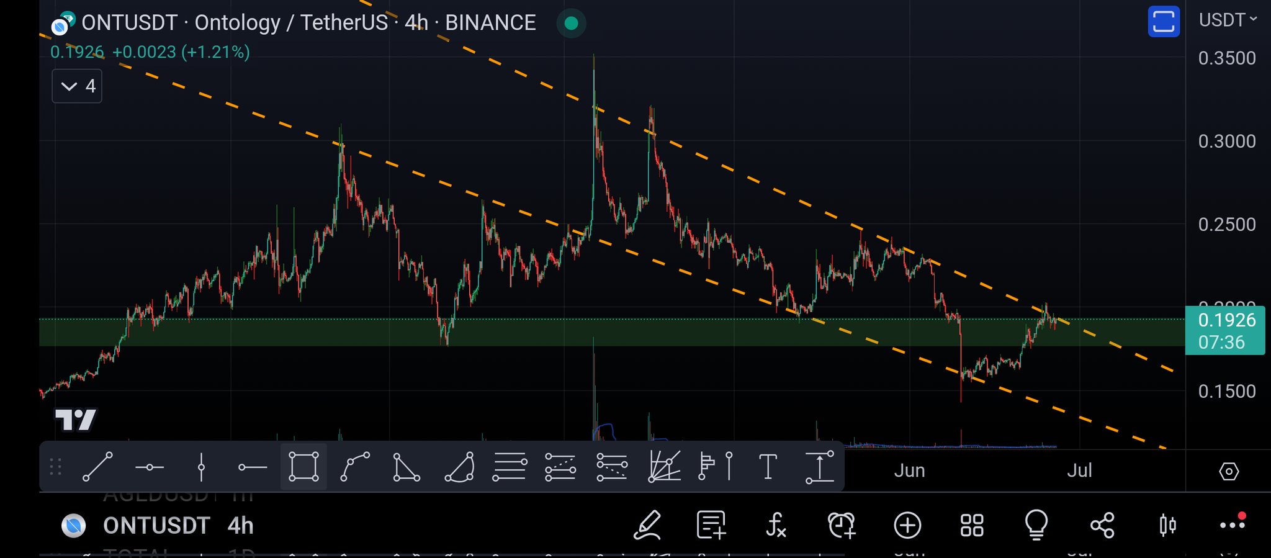Viewport: 1271px width, 558px height.
Task: Open the drawing pencil tools
Action: coord(647,526)
